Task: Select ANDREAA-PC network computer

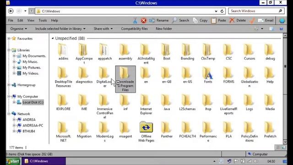Action: point(33,125)
